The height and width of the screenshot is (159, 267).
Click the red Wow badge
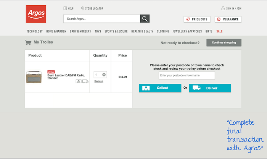(51, 72)
